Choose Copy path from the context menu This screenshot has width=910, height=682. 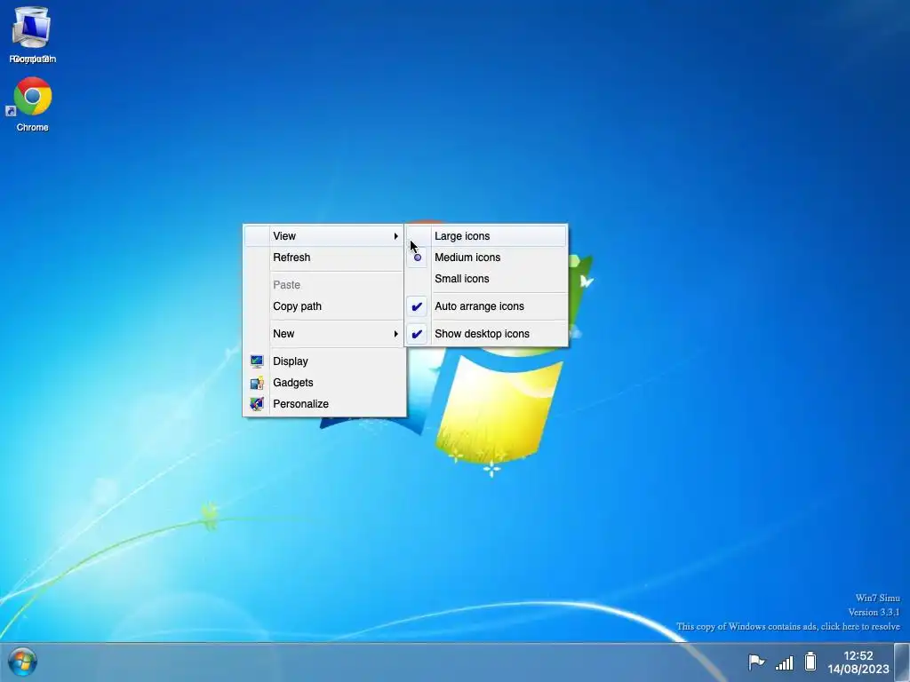click(x=324, y=306)
